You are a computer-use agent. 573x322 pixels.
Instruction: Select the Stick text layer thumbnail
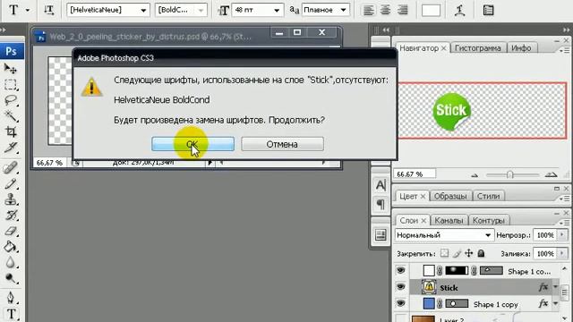pos(429,287)
